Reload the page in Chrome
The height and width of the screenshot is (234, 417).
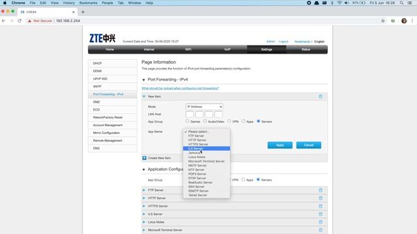click(20, 21)
